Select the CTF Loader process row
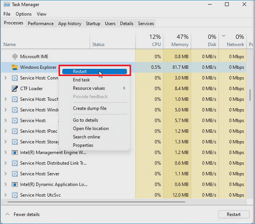Screen dimensions: 255x224 point(124,88)
